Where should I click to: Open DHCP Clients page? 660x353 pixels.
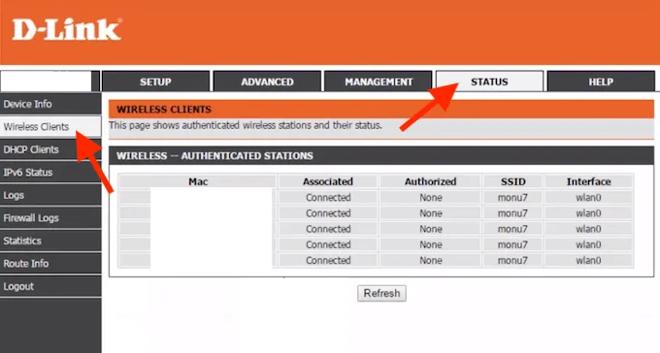click(50, 149)
